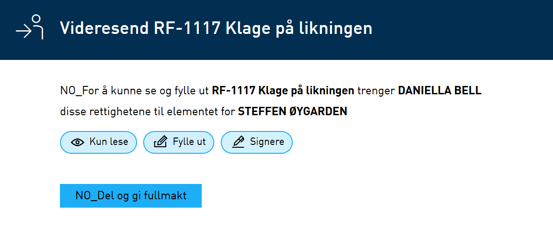553x229 pixels.
Task: Click the dark blue header bar
Action: (x=276, y=30)
